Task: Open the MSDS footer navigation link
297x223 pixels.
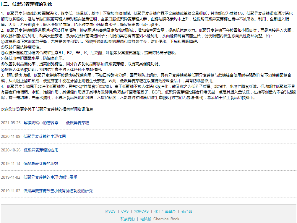Action: [110, 211]
